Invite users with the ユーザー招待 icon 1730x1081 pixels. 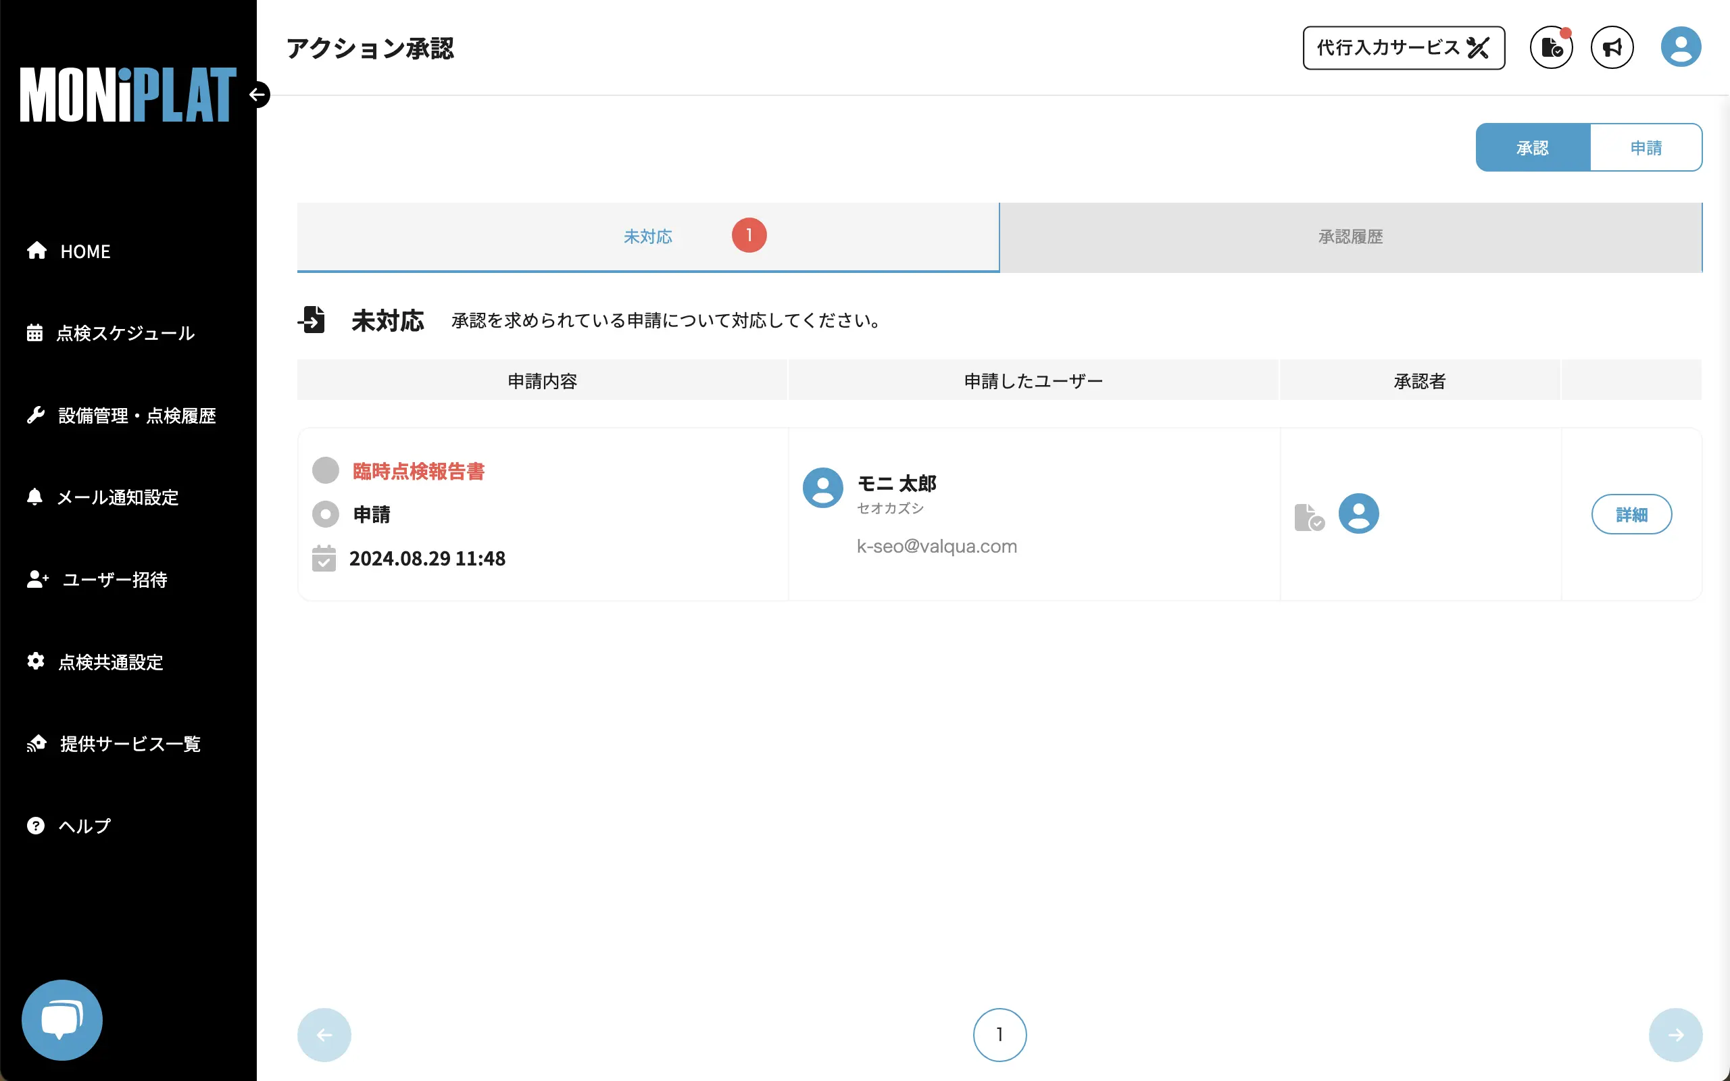point(114,580)
